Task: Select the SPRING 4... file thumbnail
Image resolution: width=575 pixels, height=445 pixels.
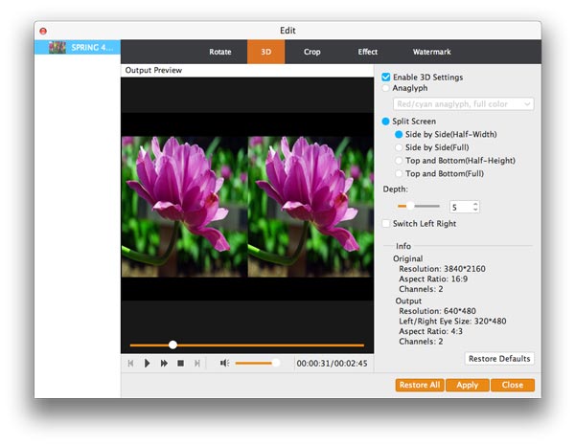Action: (x=57, y=47)
